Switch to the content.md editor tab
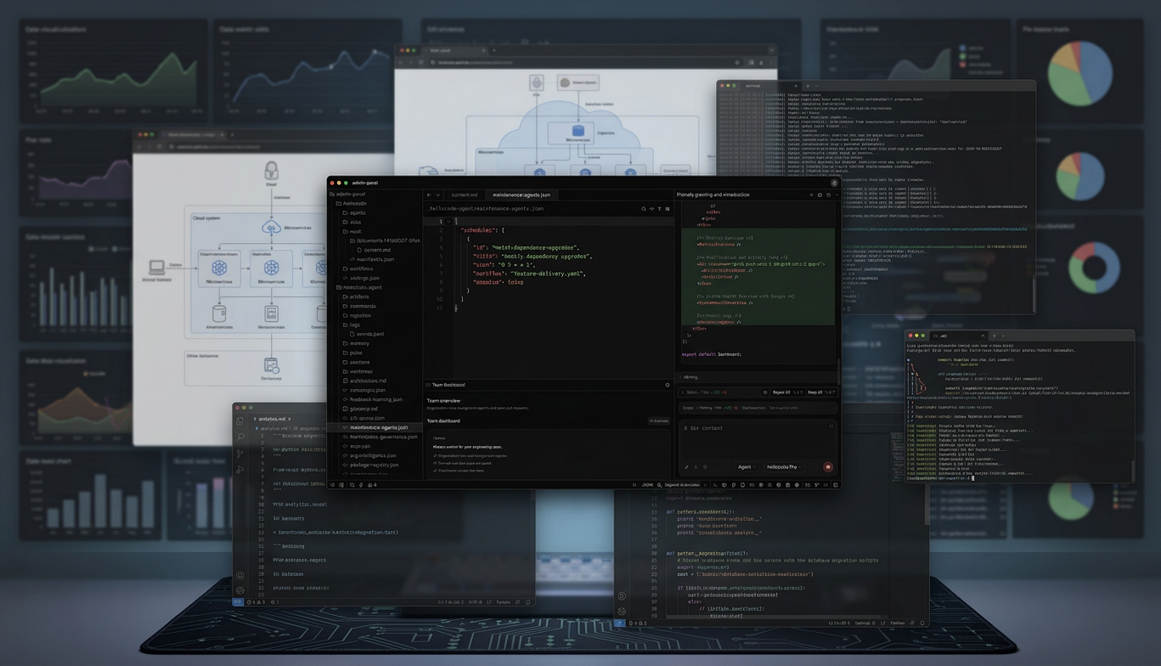Screen dimensions: 1161x666 pos(465,195)
